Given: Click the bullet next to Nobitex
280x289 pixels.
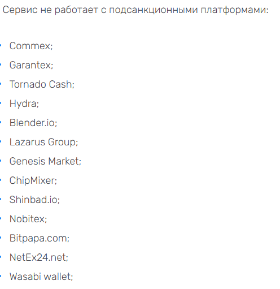Looking at the screenshot, I should tap(1, 218).
